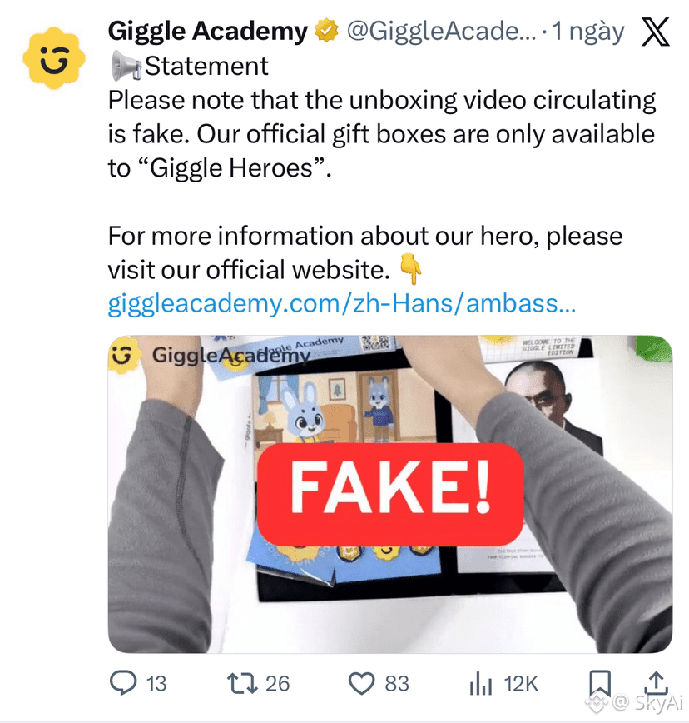Open the Giggle Academy profile avatar
This screenshot has height=723, width=689.
tap(54, 58)
